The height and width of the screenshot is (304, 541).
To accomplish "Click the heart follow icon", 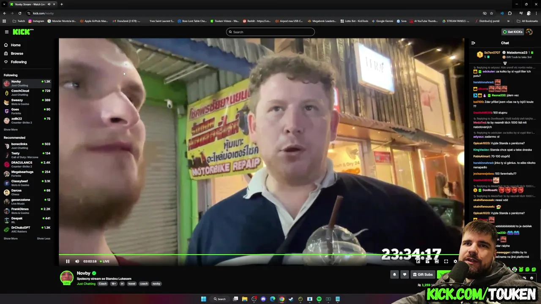I will [404, 274].
